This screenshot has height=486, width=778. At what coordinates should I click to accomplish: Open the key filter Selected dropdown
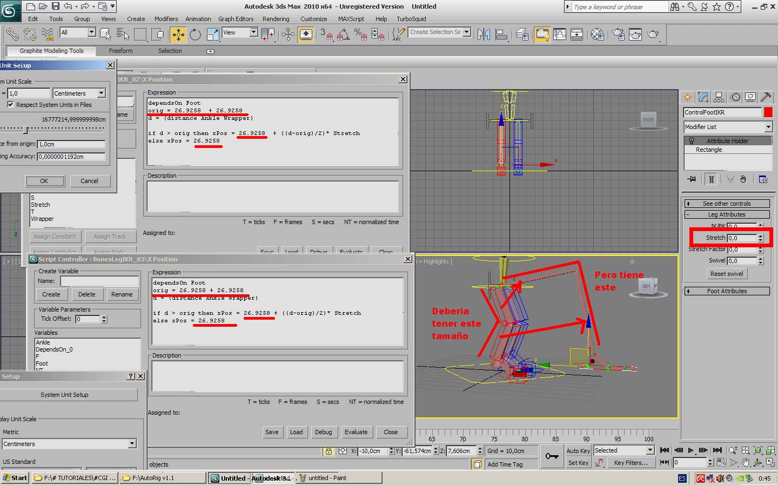[x=623, y=450]
